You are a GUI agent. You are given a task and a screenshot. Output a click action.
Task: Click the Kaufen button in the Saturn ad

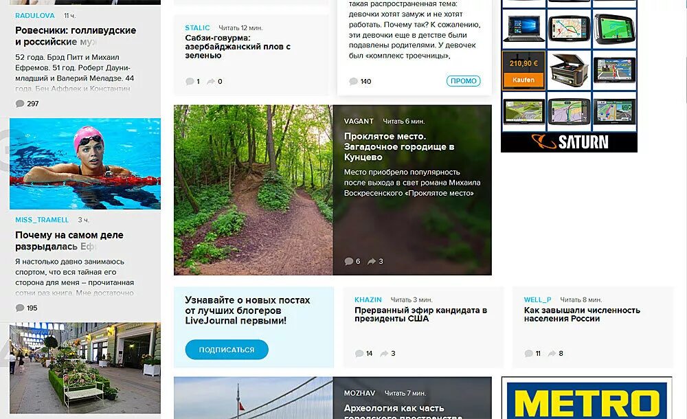pos(523,80)
